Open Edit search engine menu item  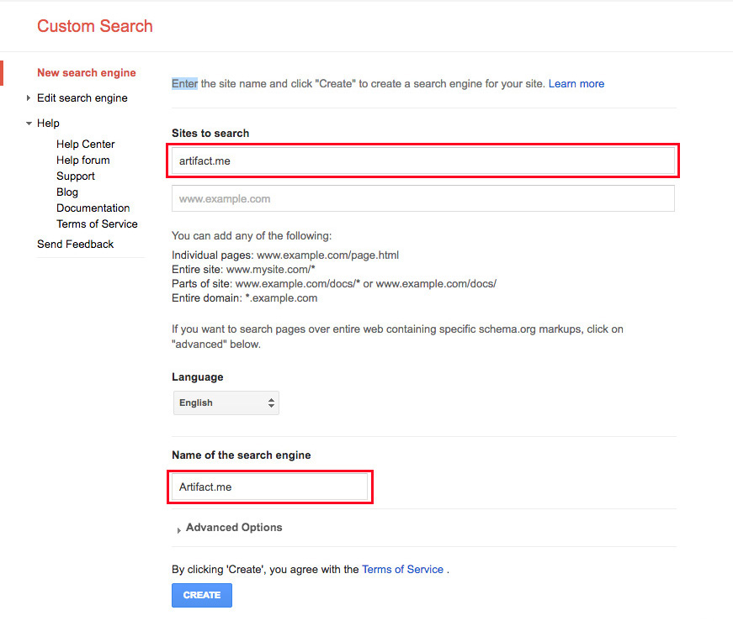82,98
